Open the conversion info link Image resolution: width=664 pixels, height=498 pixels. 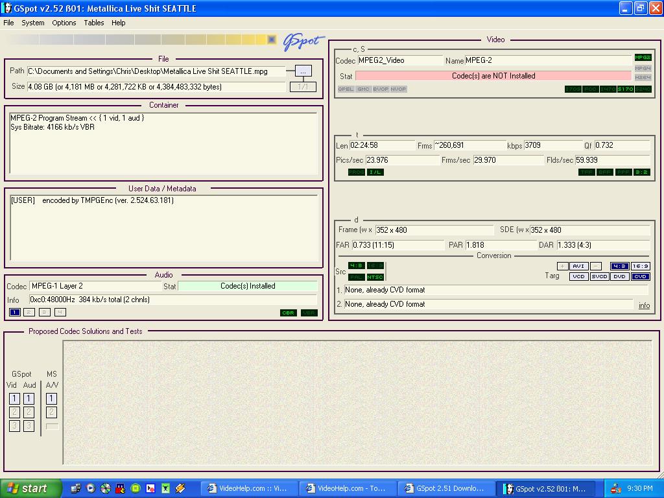click(x=644, y=305)
